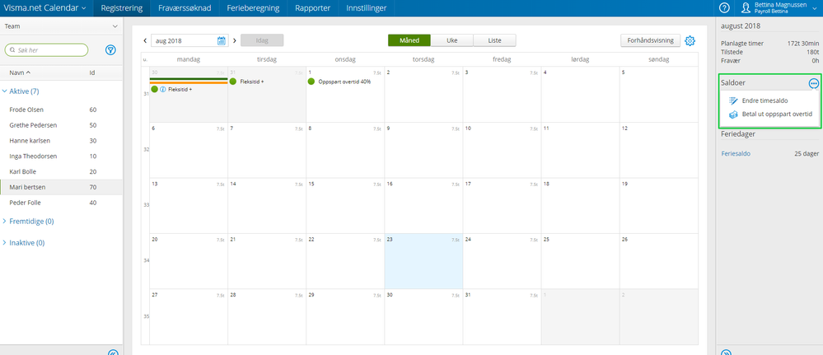This screenshot has width=823, height=355.
Task: Collapse the left employee panel
Action: [x=112, y=352]
